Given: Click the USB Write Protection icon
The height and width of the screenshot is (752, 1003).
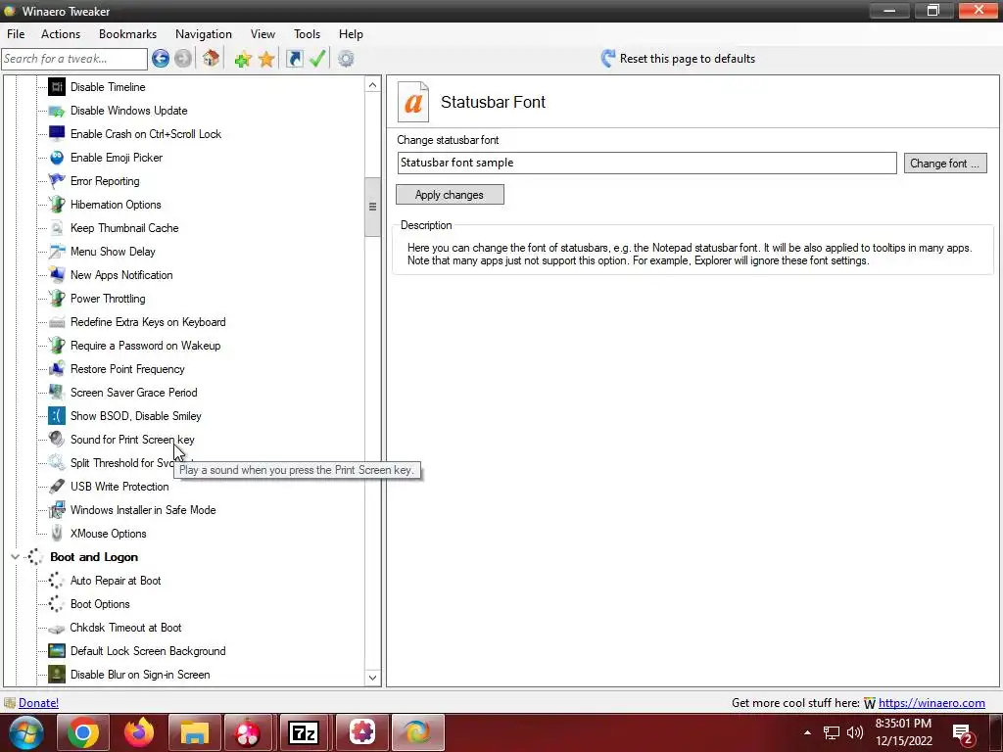Looking at the screenshot, I should [x=57, y=487].
